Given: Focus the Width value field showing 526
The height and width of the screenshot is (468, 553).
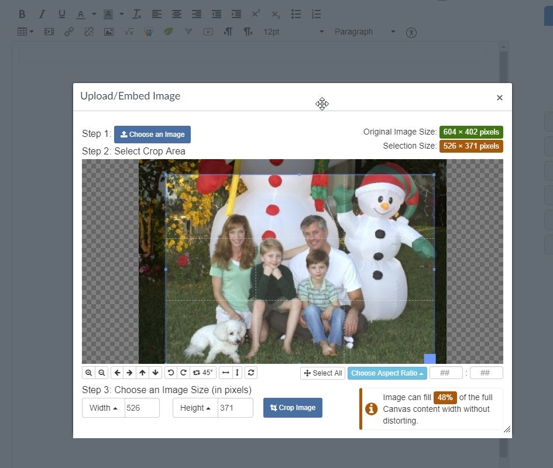Looking at the screenshot, I should 142,408.
